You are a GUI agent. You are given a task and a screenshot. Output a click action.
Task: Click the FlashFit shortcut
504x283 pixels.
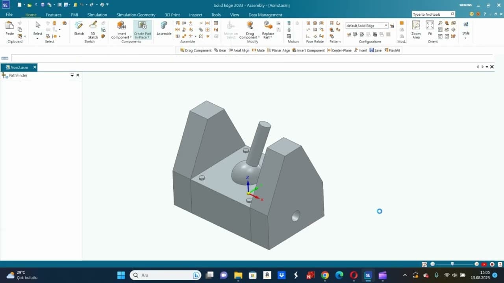point(392,50)
